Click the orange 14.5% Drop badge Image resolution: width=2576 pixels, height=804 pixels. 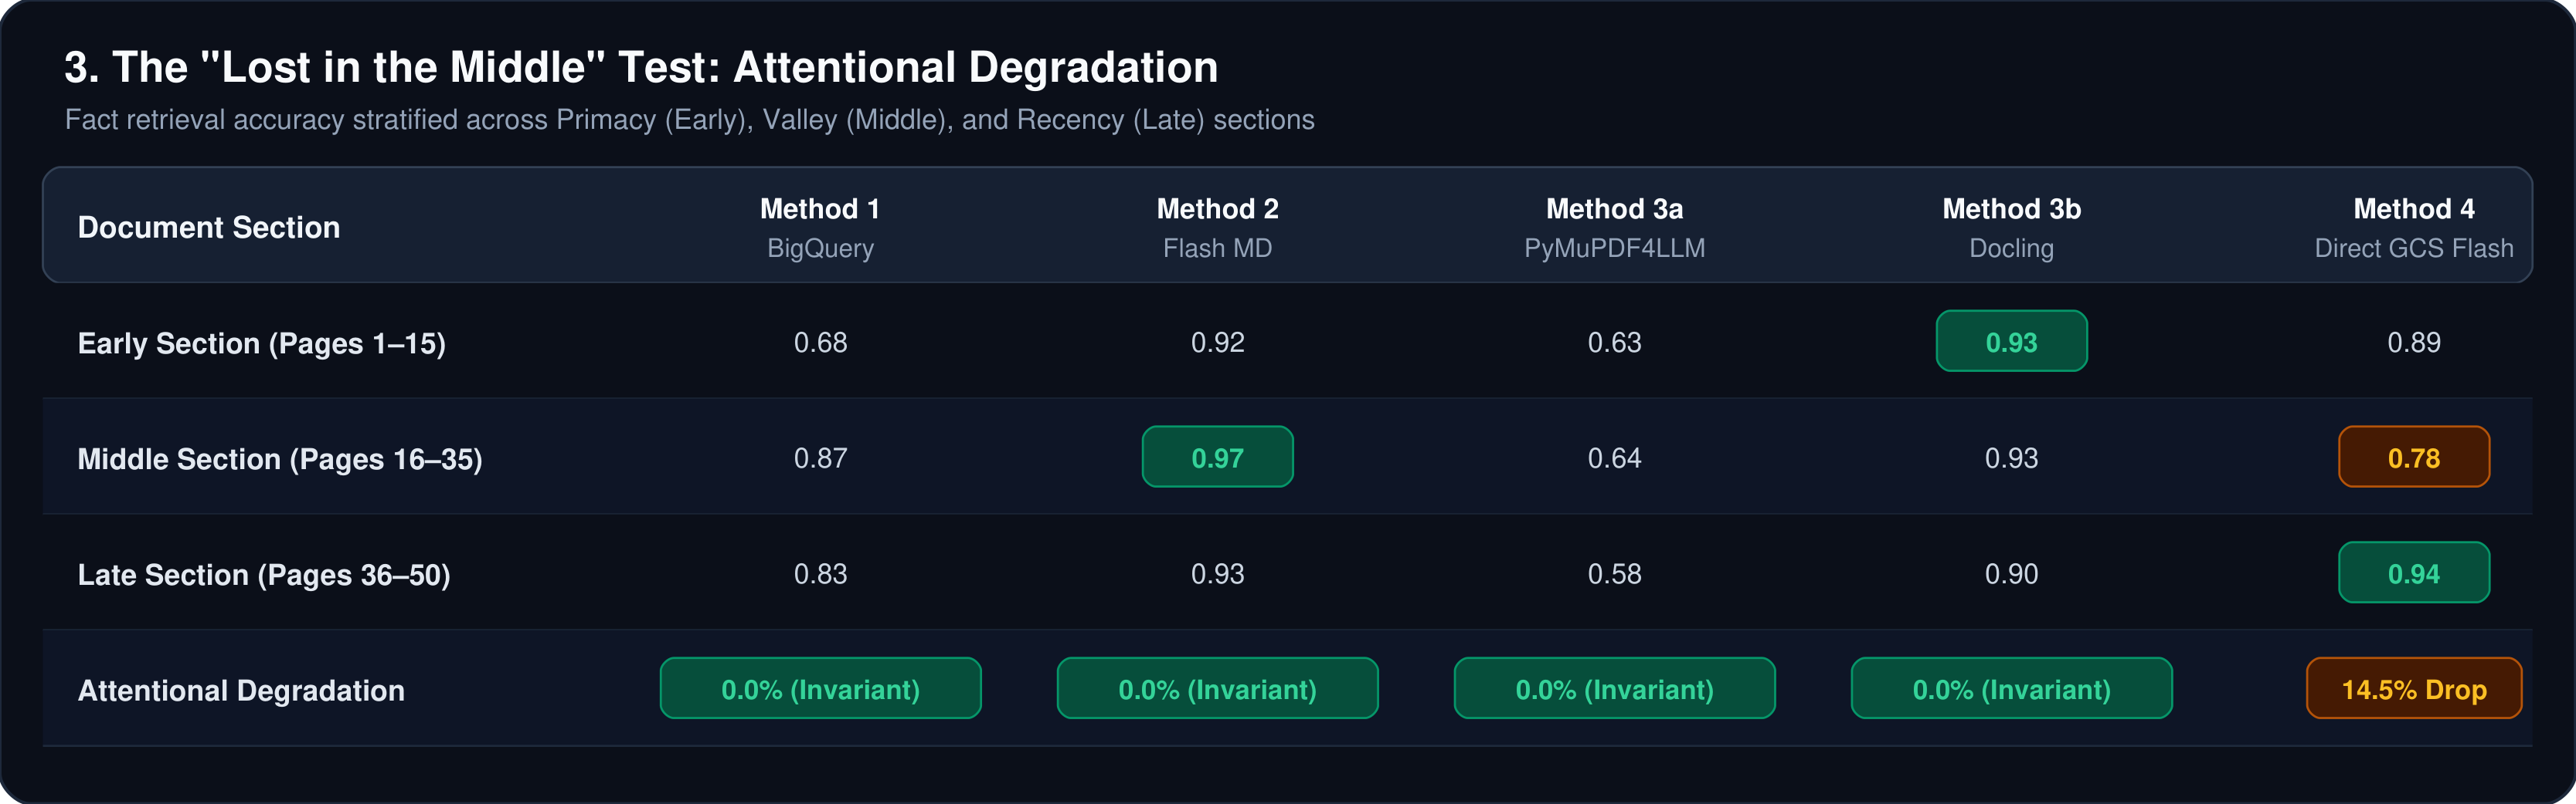coord(2413,689)
